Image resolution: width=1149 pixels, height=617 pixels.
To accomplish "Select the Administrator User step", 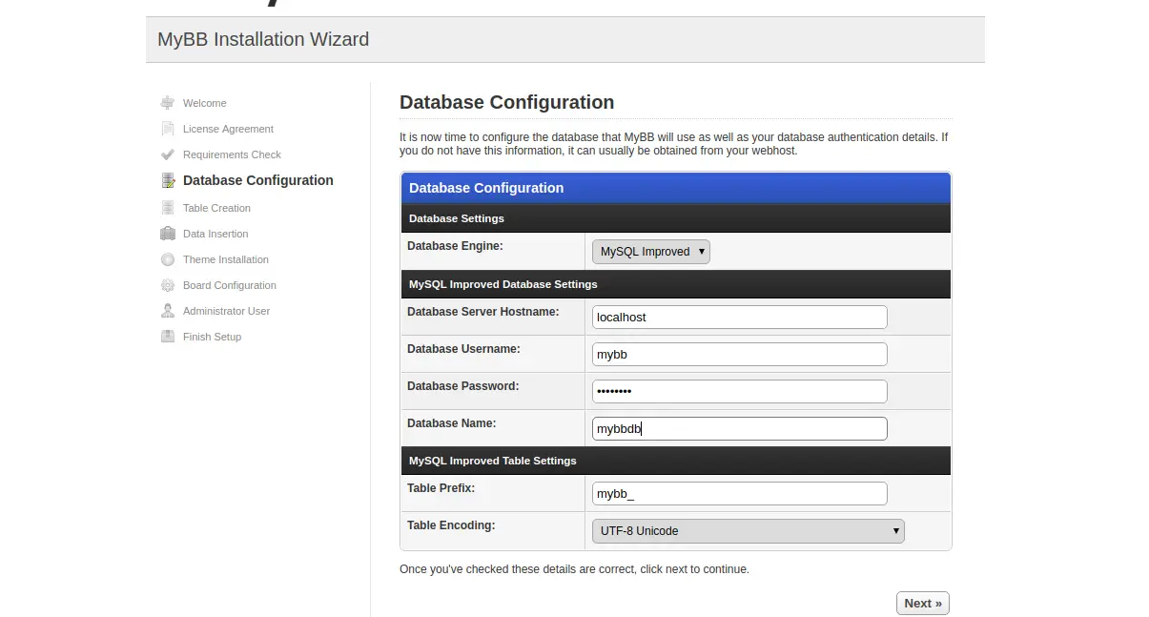I will coord(227,311).
